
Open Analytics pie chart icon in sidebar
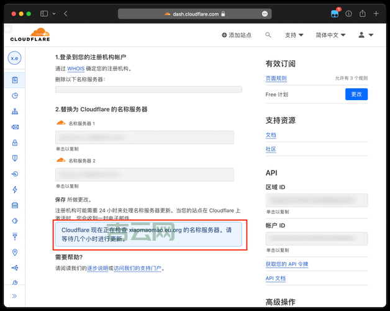(x=15, y=96)
